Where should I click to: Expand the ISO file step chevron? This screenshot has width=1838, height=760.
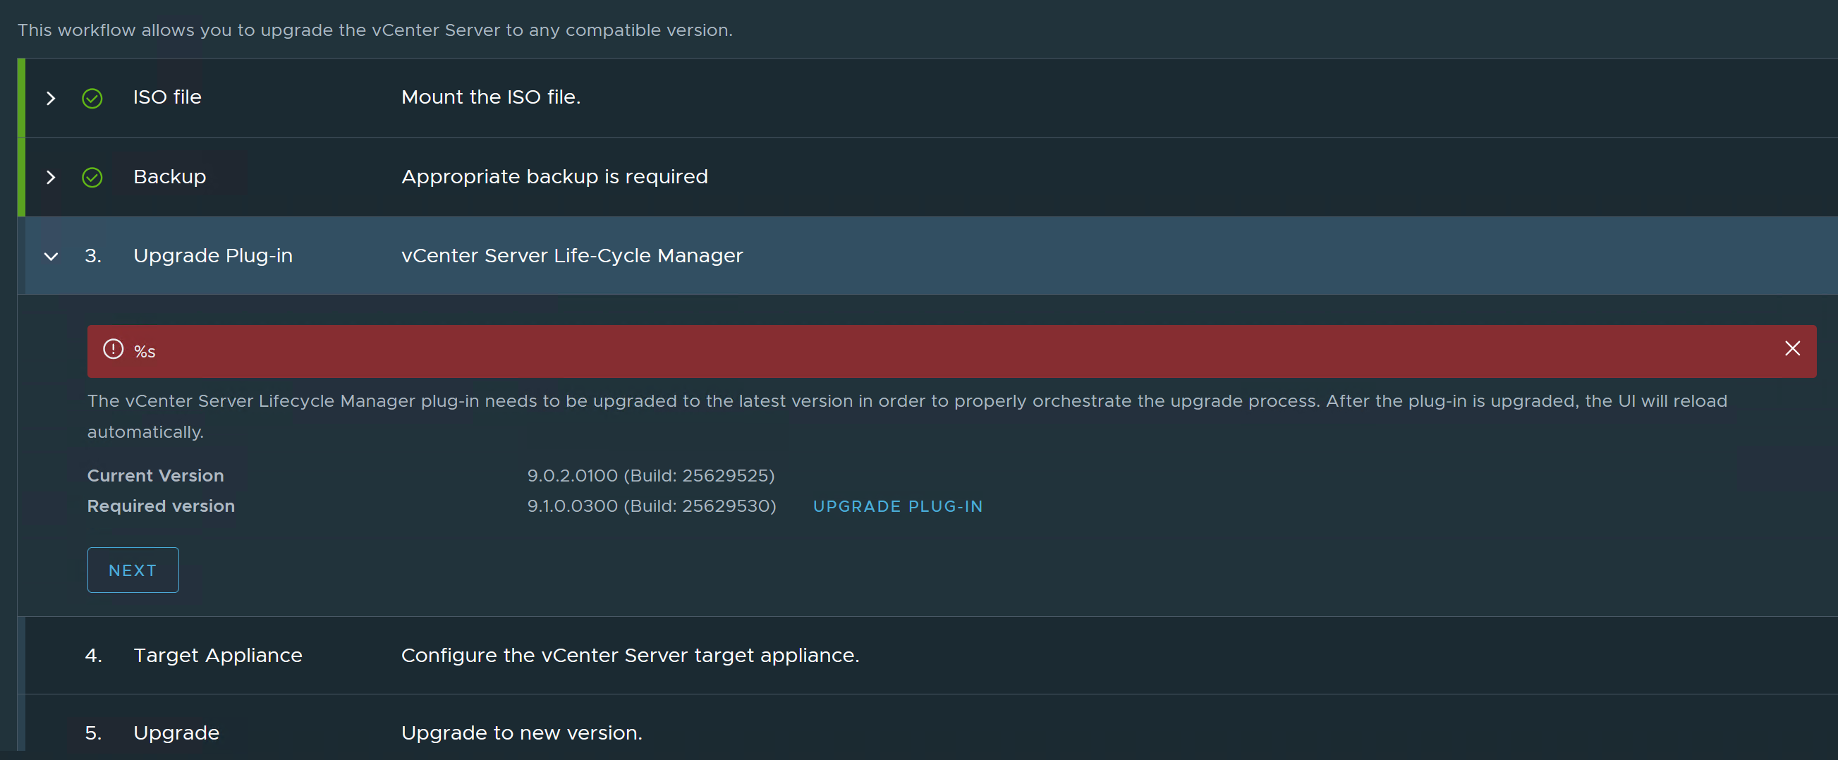51,99
